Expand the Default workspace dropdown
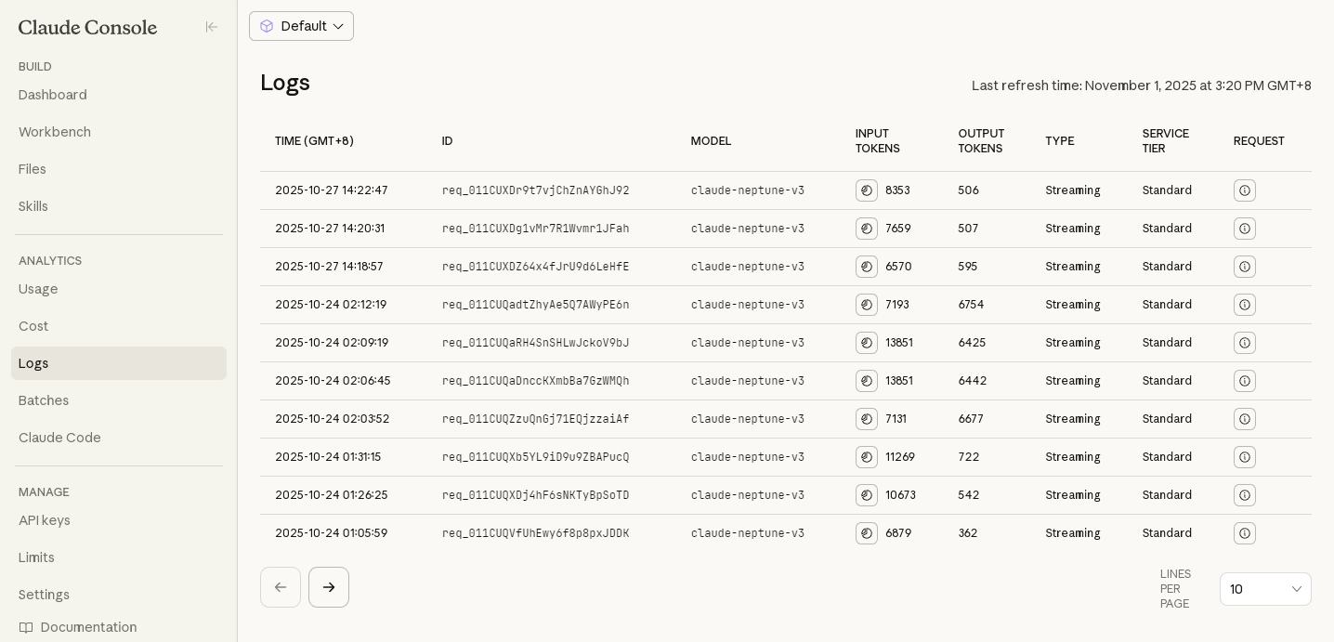Screen dimensions: 1334x642 (x=301, y=26)
